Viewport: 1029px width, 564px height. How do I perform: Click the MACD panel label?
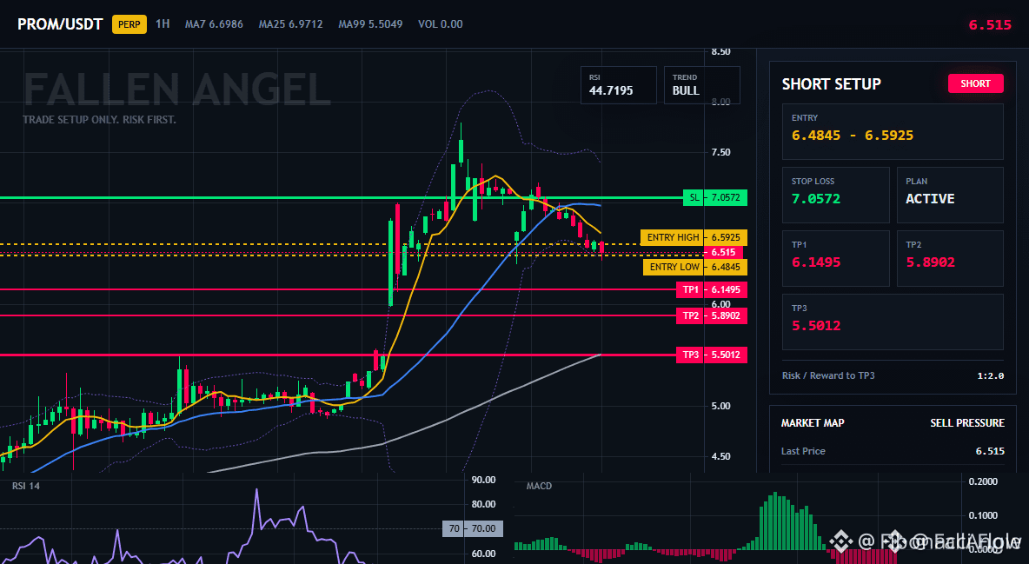click(539, 486)
